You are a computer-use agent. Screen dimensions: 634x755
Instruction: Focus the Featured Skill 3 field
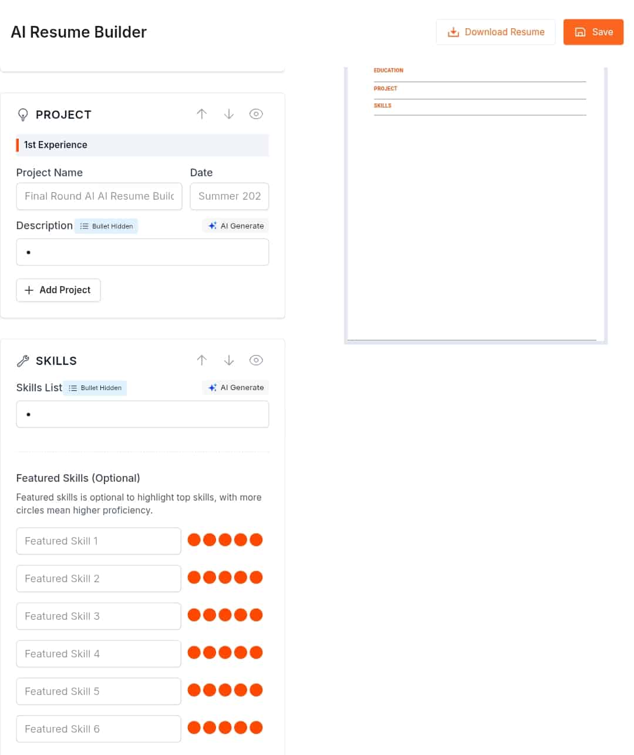coord(99,616)
